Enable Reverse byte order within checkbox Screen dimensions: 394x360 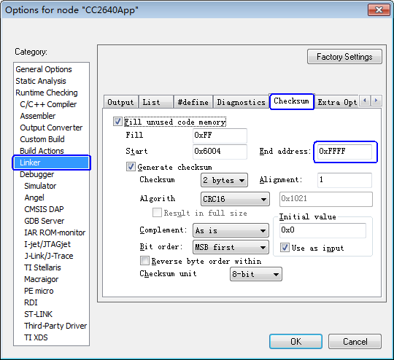pos(144,261)
